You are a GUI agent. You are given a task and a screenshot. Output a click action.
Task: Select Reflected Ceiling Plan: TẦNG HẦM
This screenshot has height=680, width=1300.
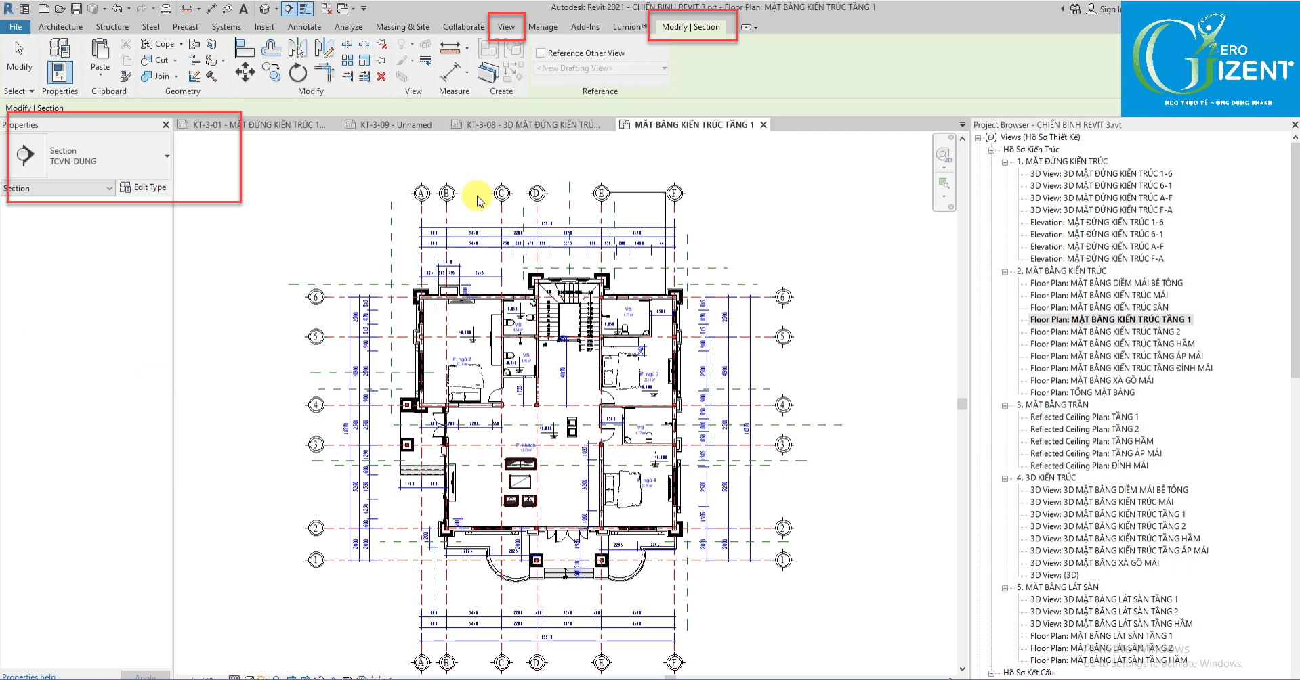pos(1091,441)
